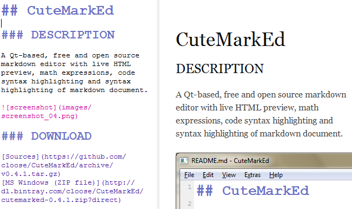Open the File menu in embedded screenshot
The image size is (352, 209).
point(189,175)
